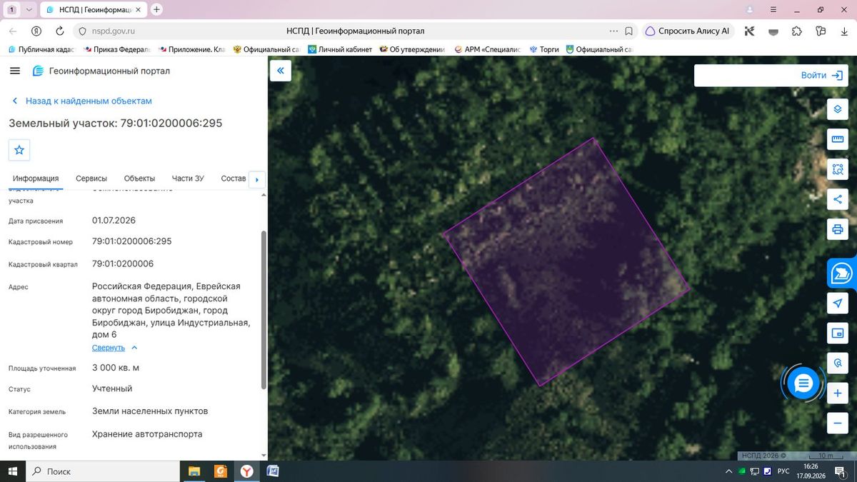Open the address bar three-dots options
Viewport: 857px width, 482px height.
click(x=613, y=31)
